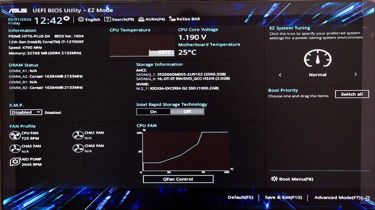Click the DRAM Status heading
The height and width of the screenshot is (210, 375).
[23, 65]
